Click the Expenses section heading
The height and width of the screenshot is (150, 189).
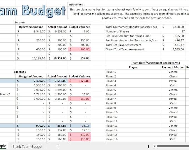tap(20, 72)
